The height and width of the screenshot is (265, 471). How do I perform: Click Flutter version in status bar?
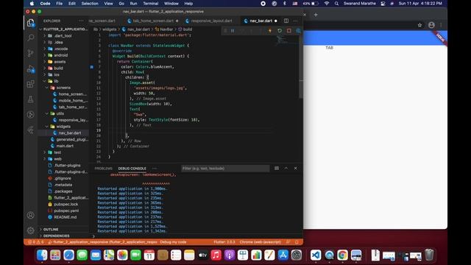224,242
